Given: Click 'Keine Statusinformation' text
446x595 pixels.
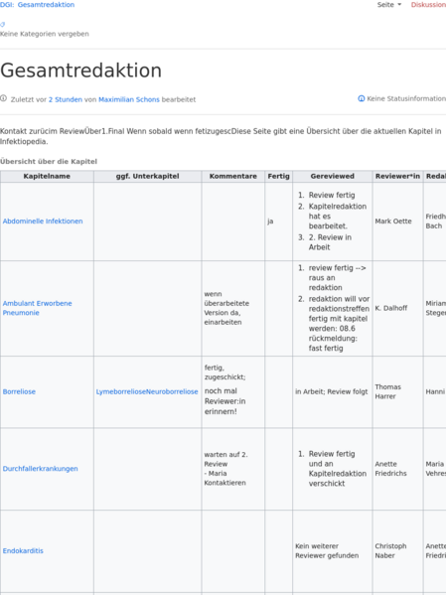Looking at the screenshot, I should click(x=406, y=98).
